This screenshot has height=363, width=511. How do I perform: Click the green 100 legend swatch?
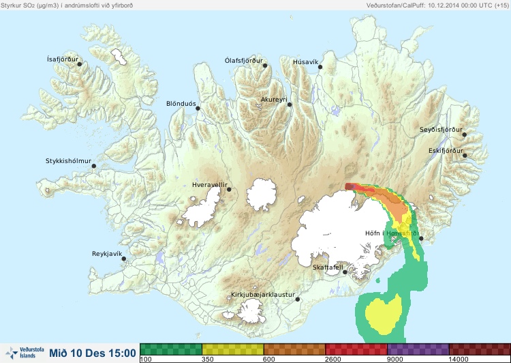click(x=171, y=349)
